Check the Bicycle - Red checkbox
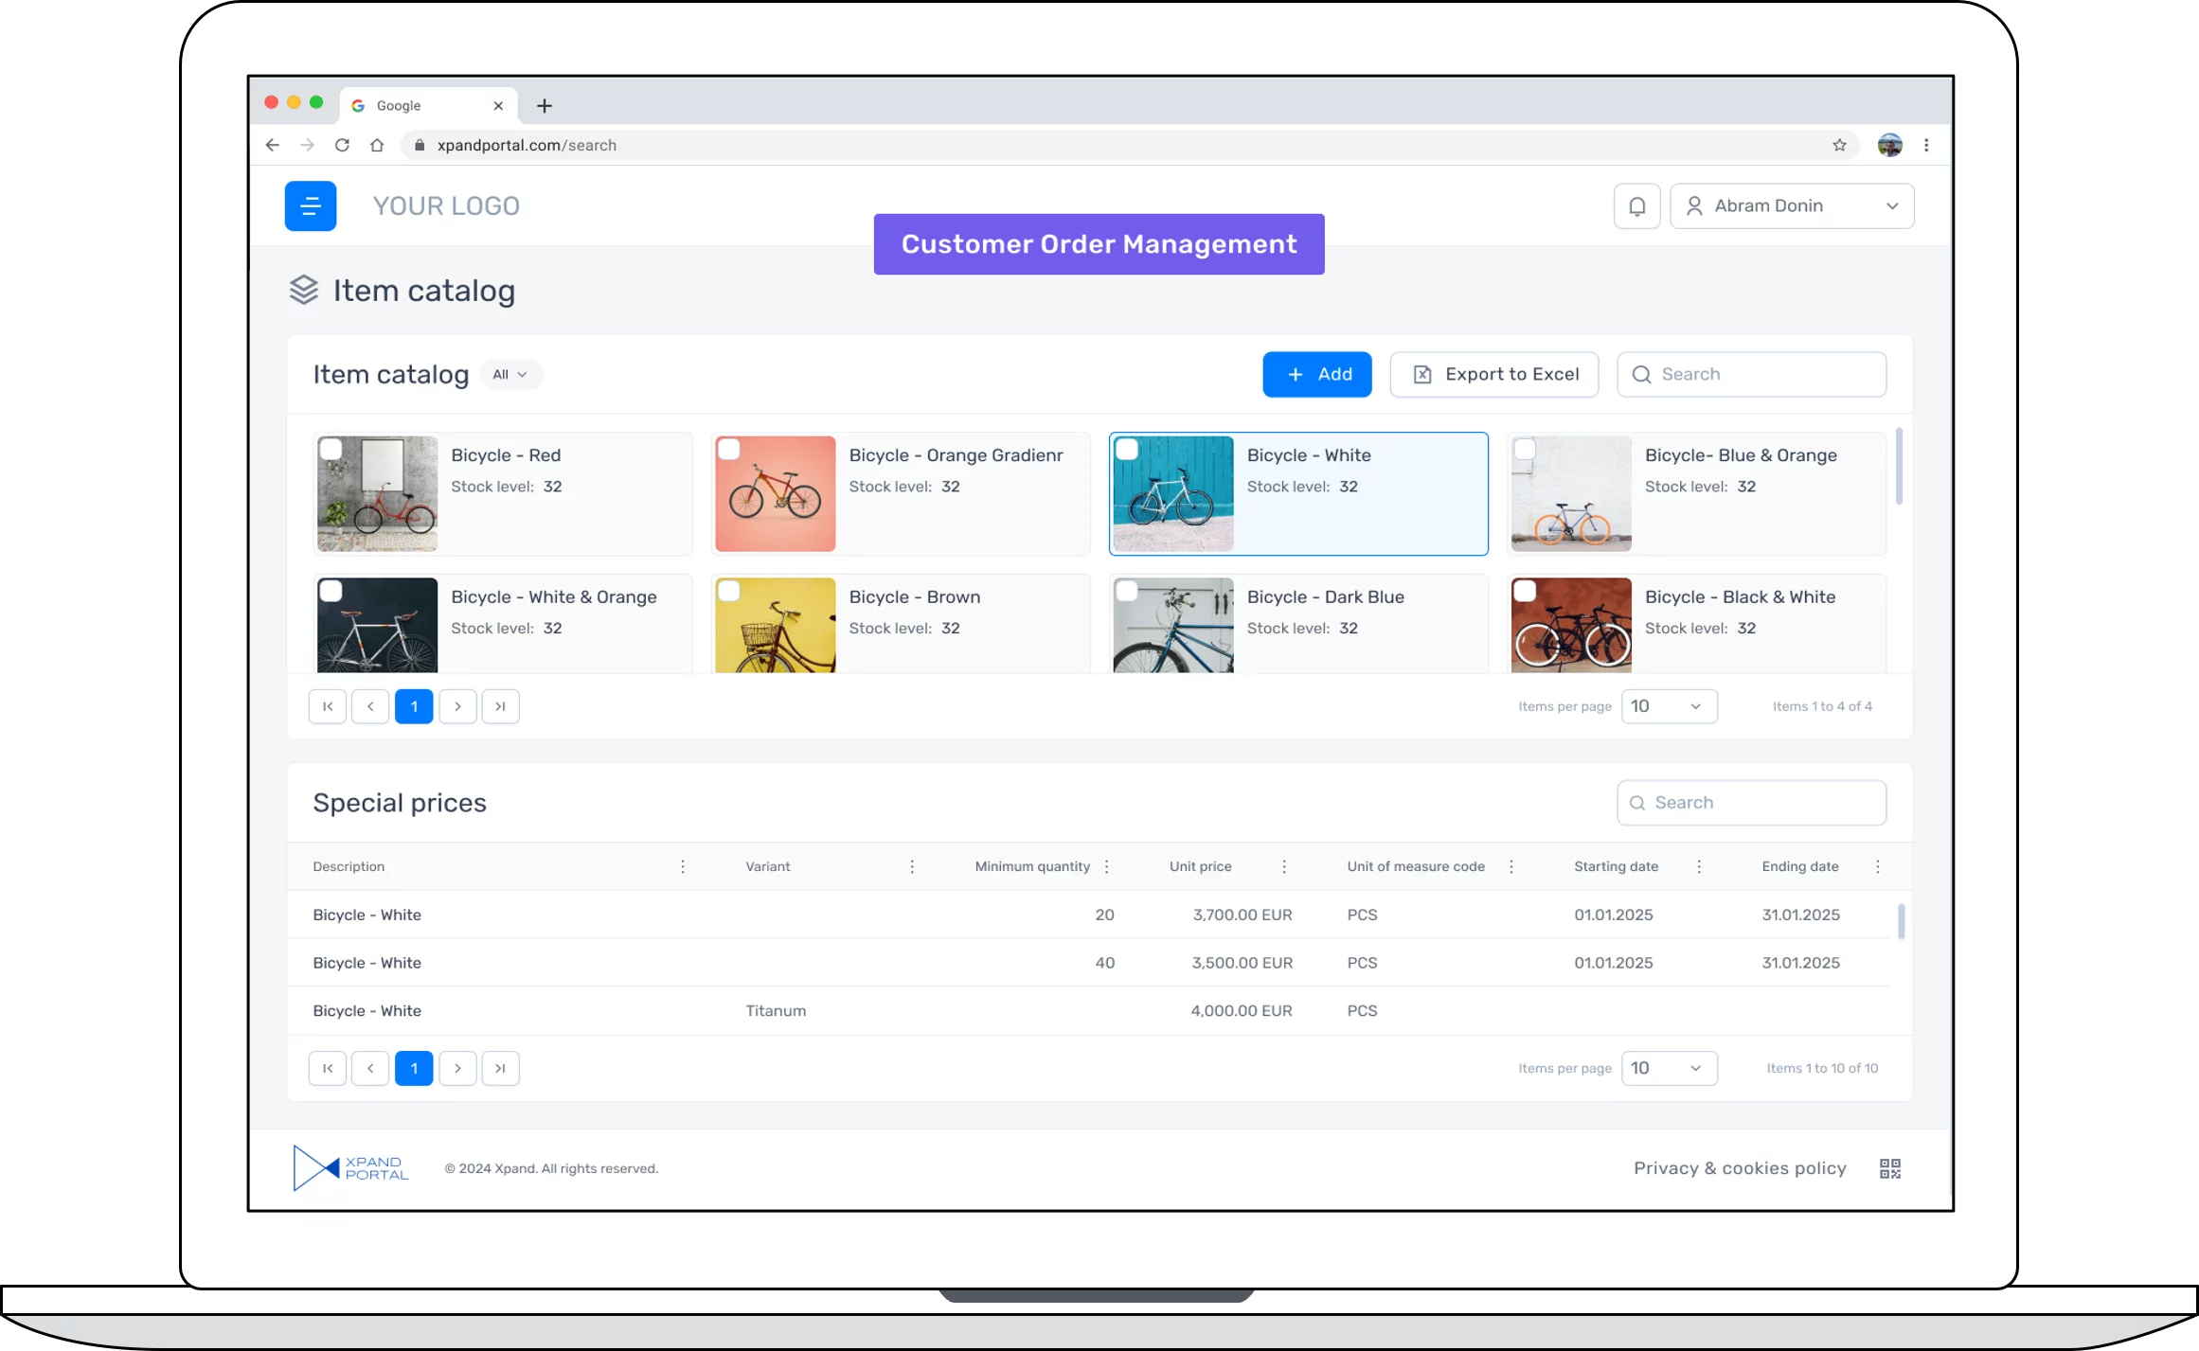The height and width of the screenshot is (1351, 2199). pyautogui.click(x=331, y=449)
